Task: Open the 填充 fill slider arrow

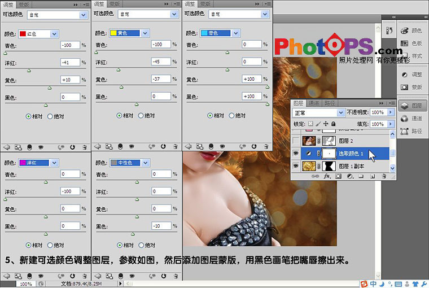Action: tap(391, 124)
